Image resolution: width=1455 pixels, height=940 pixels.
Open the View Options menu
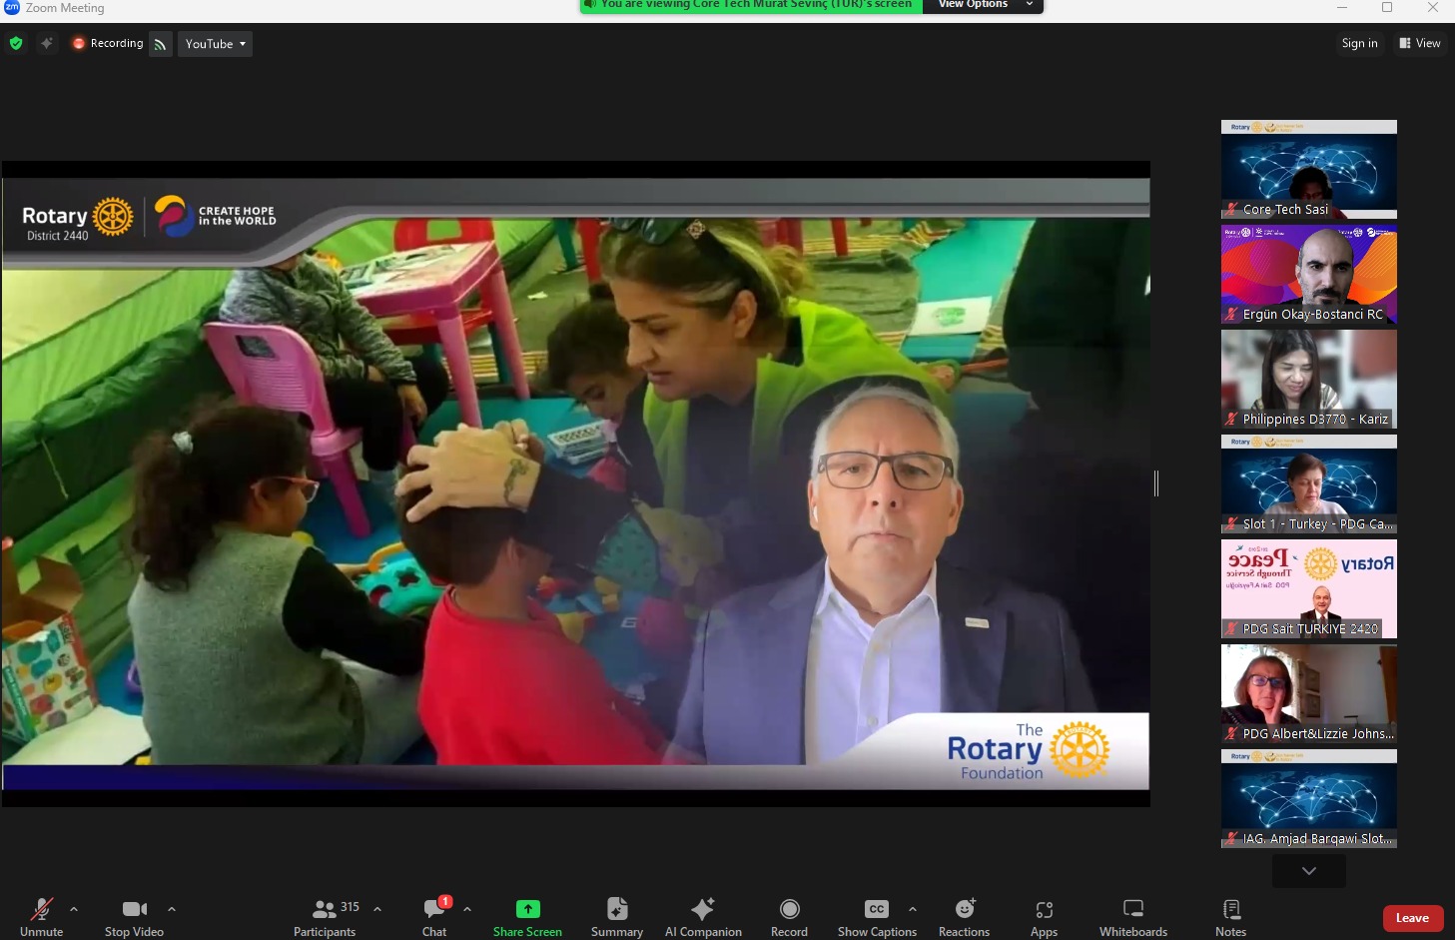(983, 5)
